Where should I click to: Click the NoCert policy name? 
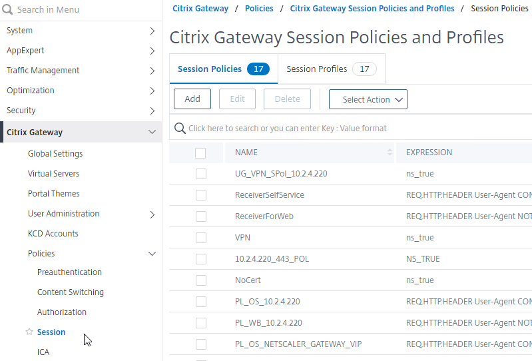pos(248,280)
